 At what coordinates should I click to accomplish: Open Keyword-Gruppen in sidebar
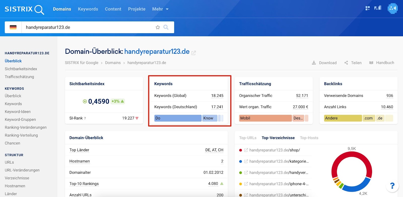[20, 120]
